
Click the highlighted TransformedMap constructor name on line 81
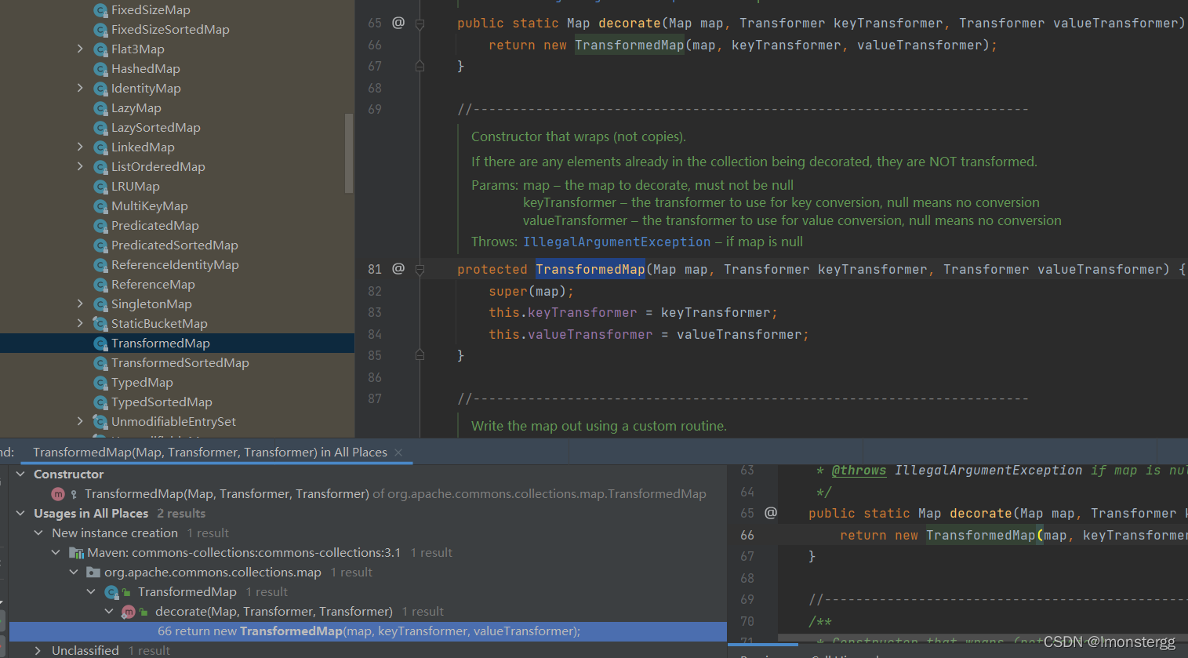pyautogui.click(x=590, y=270)
